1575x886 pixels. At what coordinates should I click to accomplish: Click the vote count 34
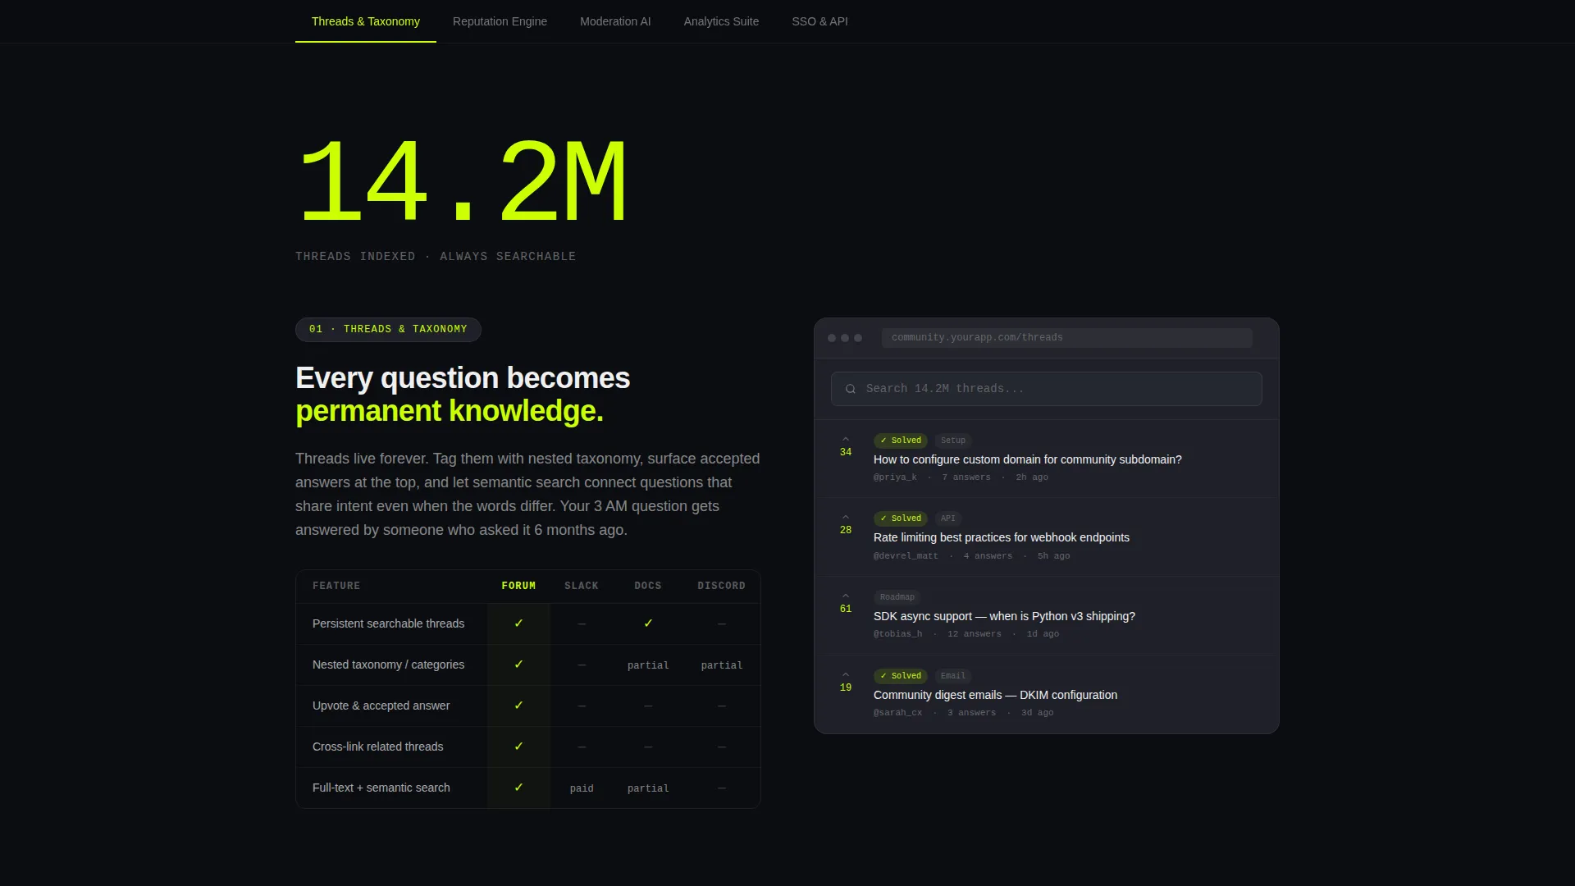click(x=846, y=452)
